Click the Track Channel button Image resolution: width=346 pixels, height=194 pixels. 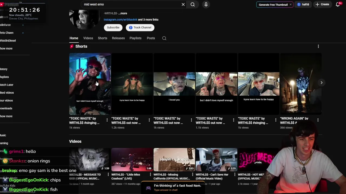[140, 27]
